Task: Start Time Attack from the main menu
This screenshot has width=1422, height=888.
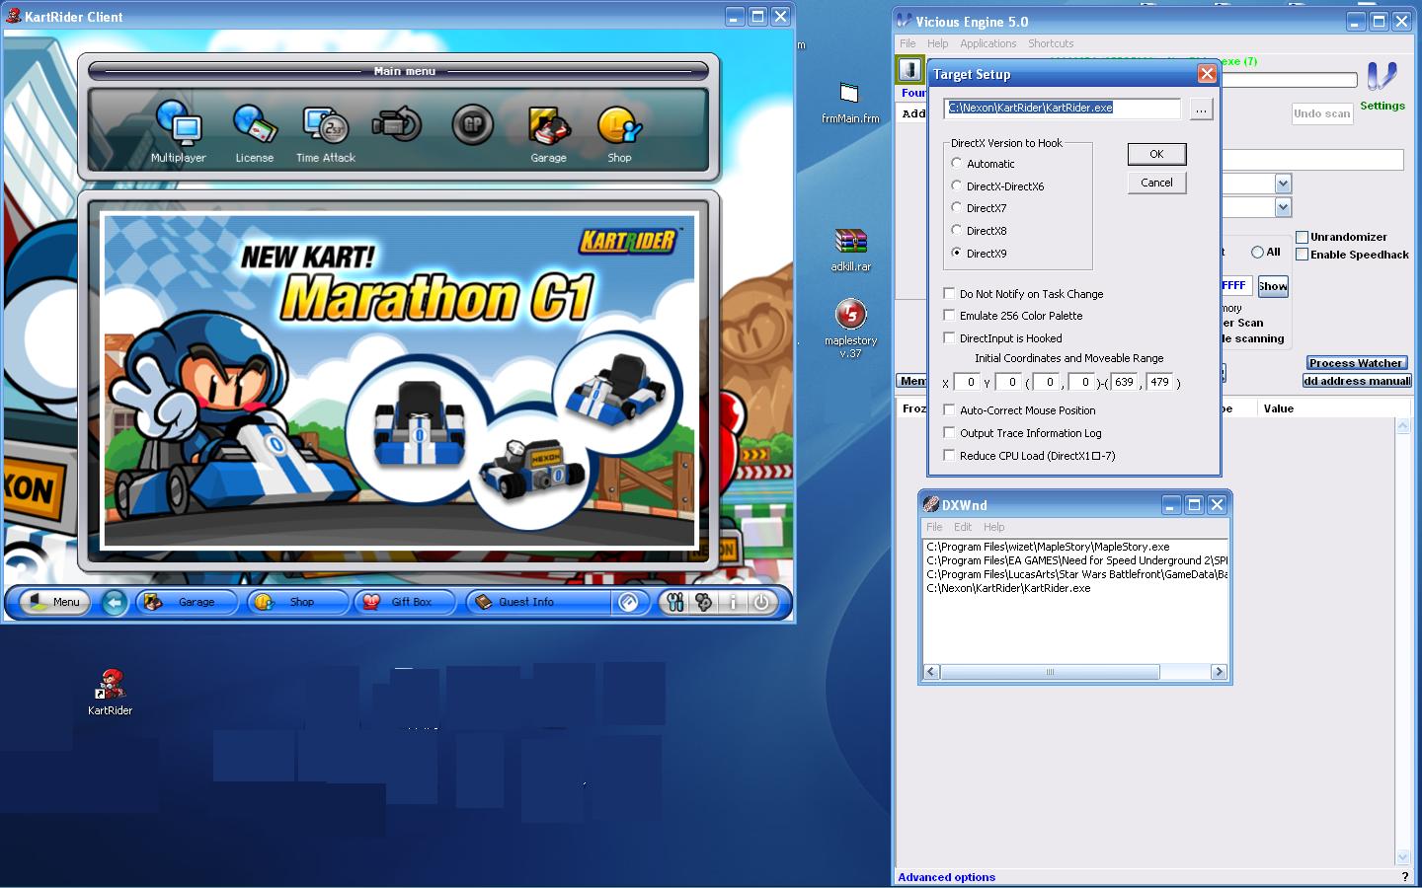Action: coord(326,131)
